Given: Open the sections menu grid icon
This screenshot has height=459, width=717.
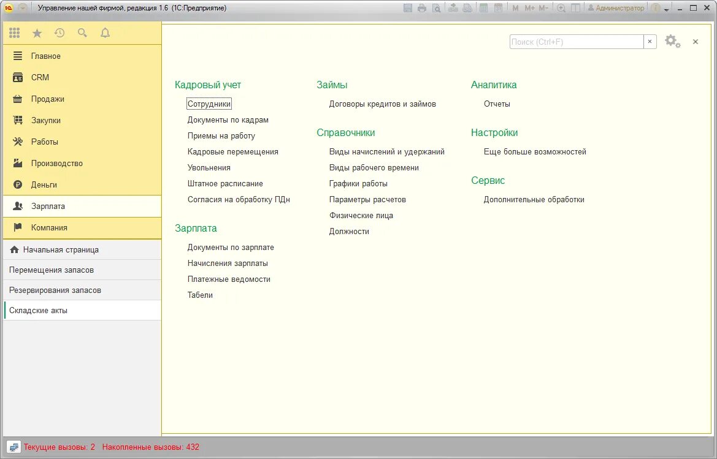Looking at the screenshot, I should [x=15, y=33].
